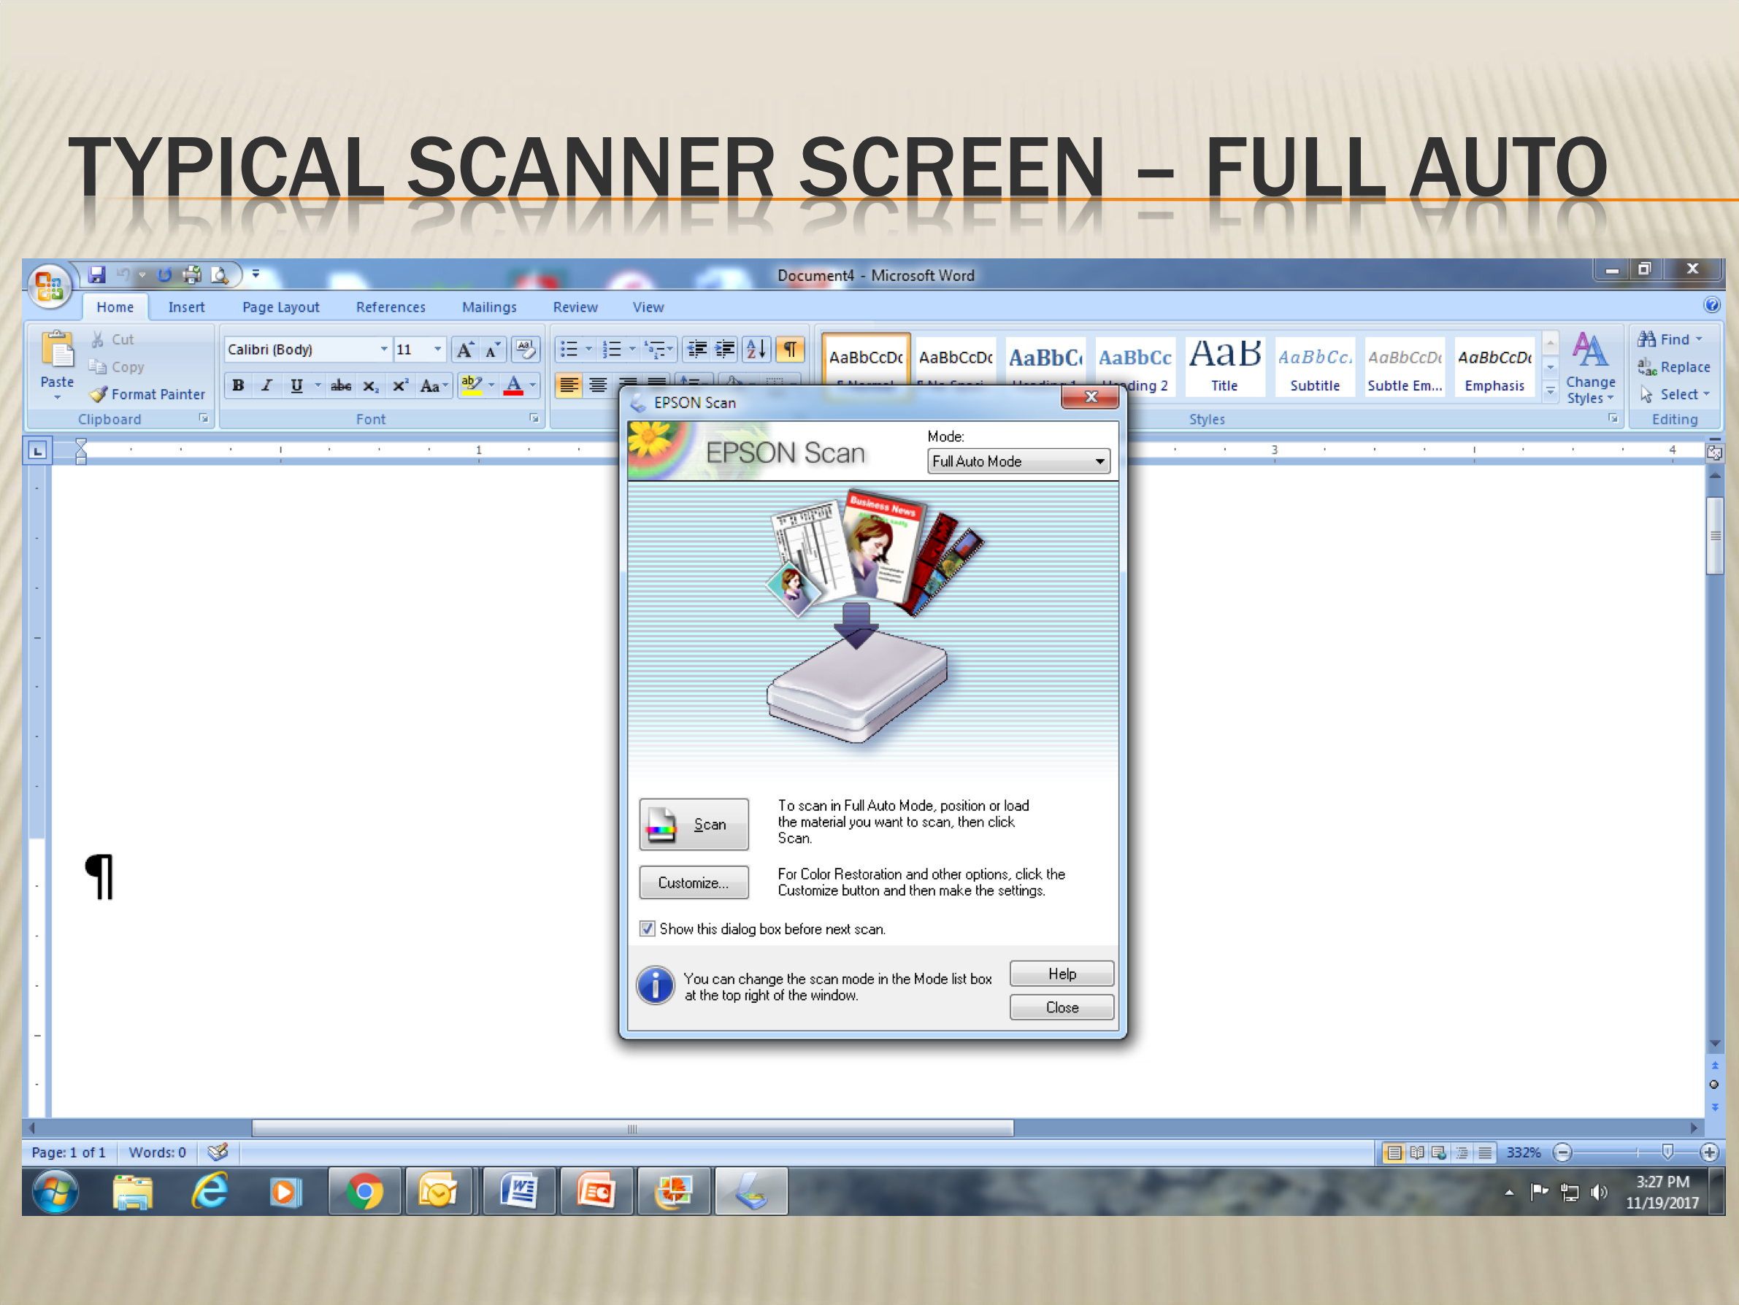Image resolution: width=1739 pixels, height=1305 pixels.
Task: Open the View ribbon tab
Action: click(x=648, y=307)
